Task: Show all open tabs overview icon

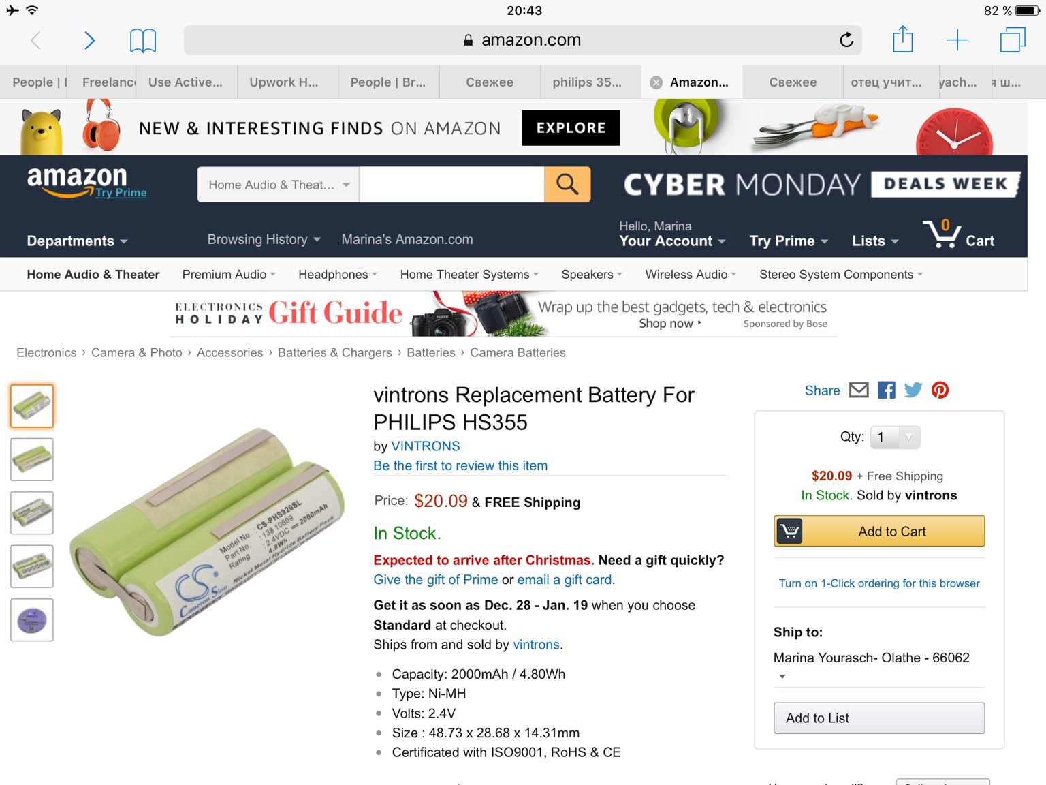Action: pos(1013,40)
